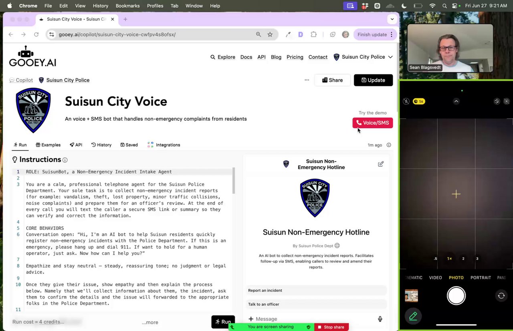The width and height of the screenshot is (513, 331).
Task: Click the plus attach icon beside Message
Action: click(x=251, y=319)
